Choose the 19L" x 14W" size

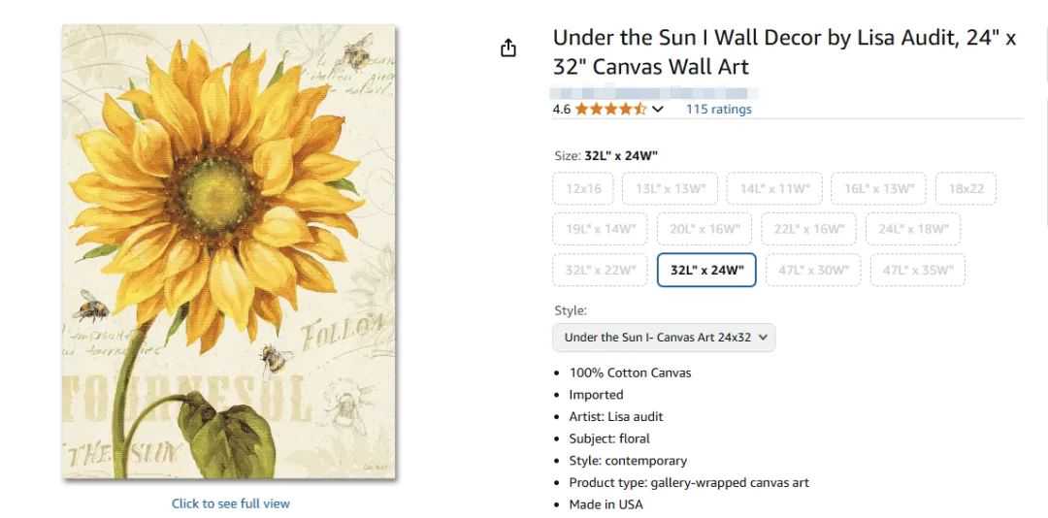(x=601, y=229)
